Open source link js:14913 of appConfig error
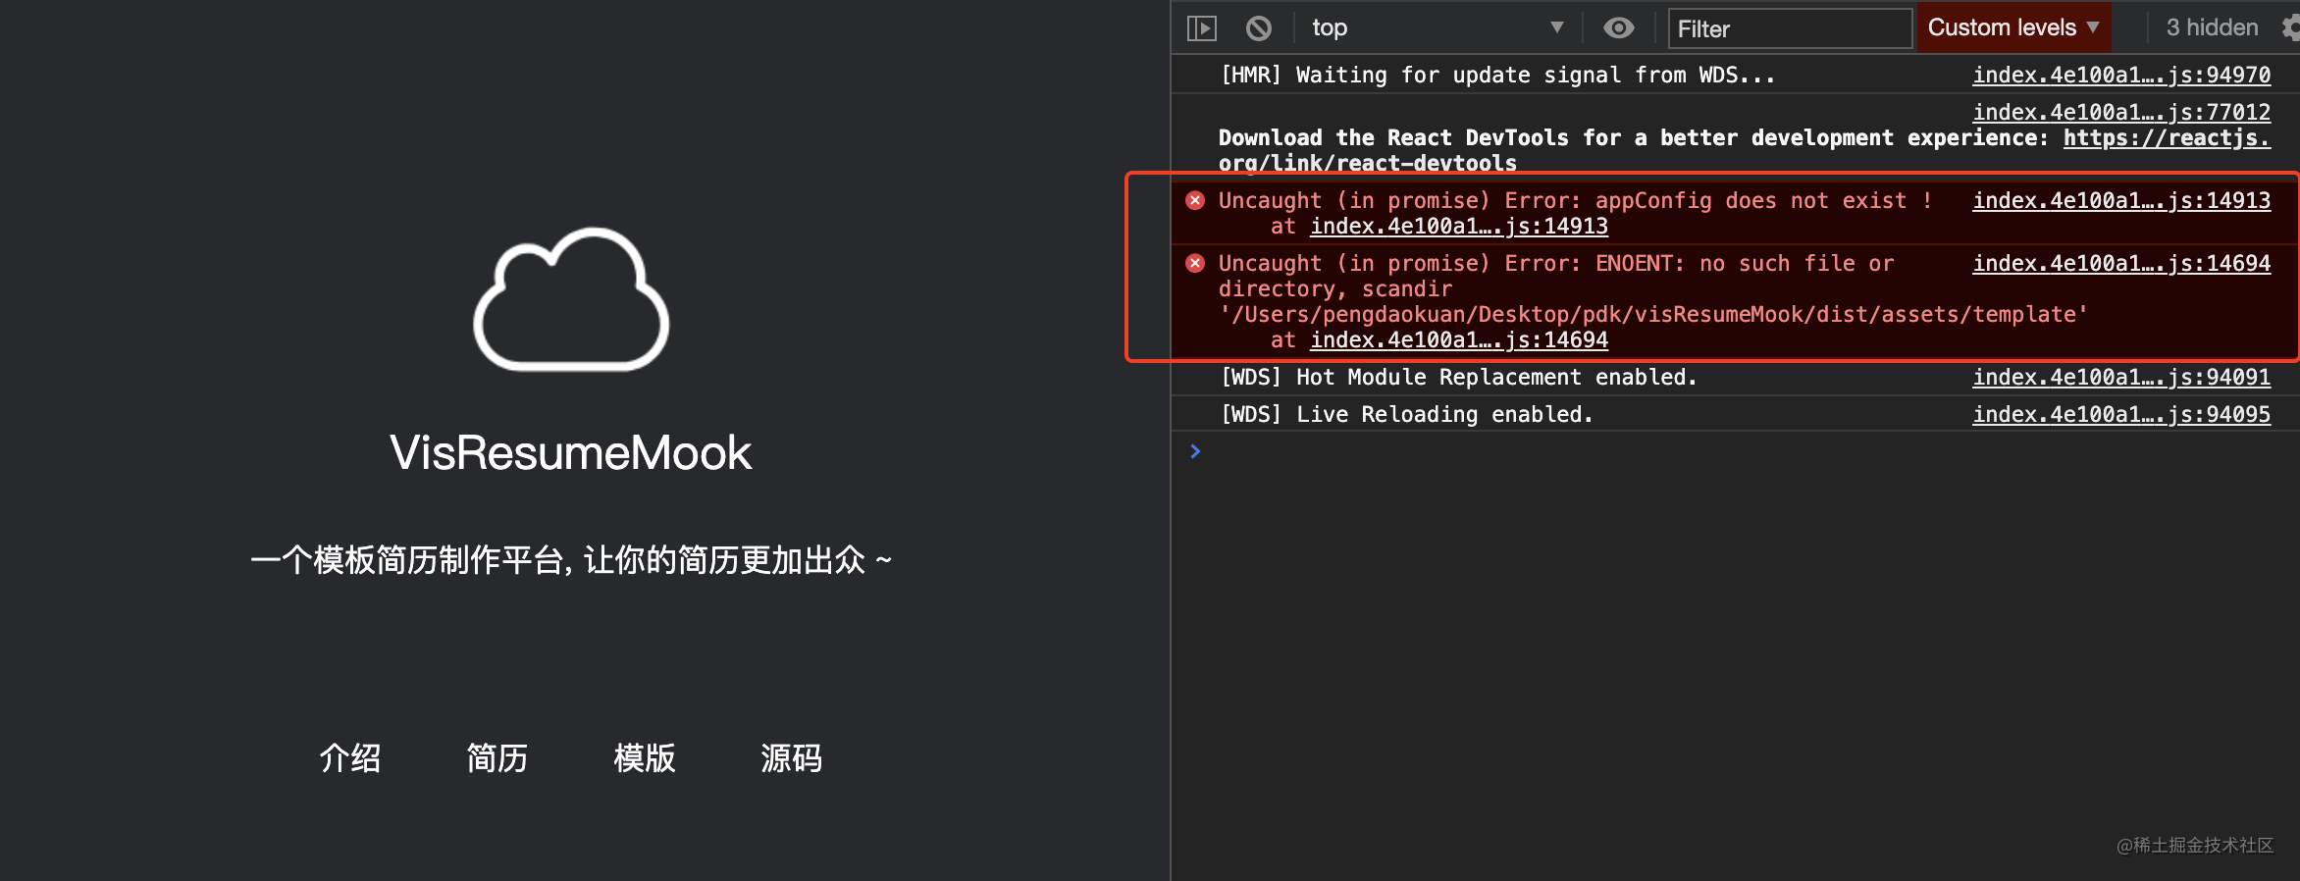Image resolution: width=2300 pixels, height=881 pixels. [2121, 201]
